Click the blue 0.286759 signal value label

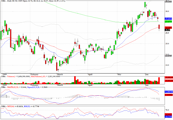tap(169, 92)
